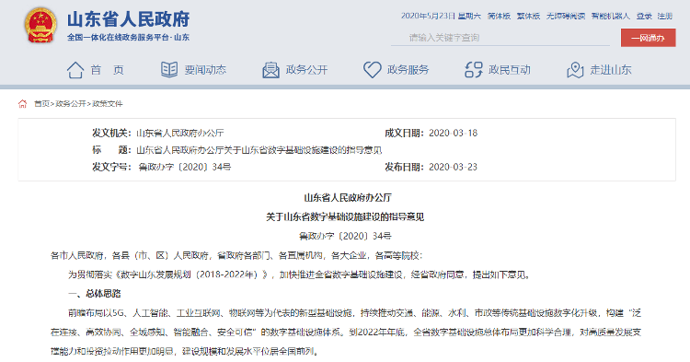Open the 要闻动态 navigation item

205,70
